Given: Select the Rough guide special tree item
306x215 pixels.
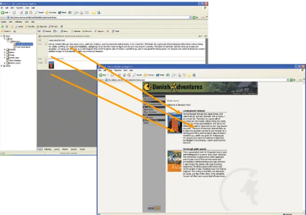Looking at the screenshot, I should (x=23, y=47).
